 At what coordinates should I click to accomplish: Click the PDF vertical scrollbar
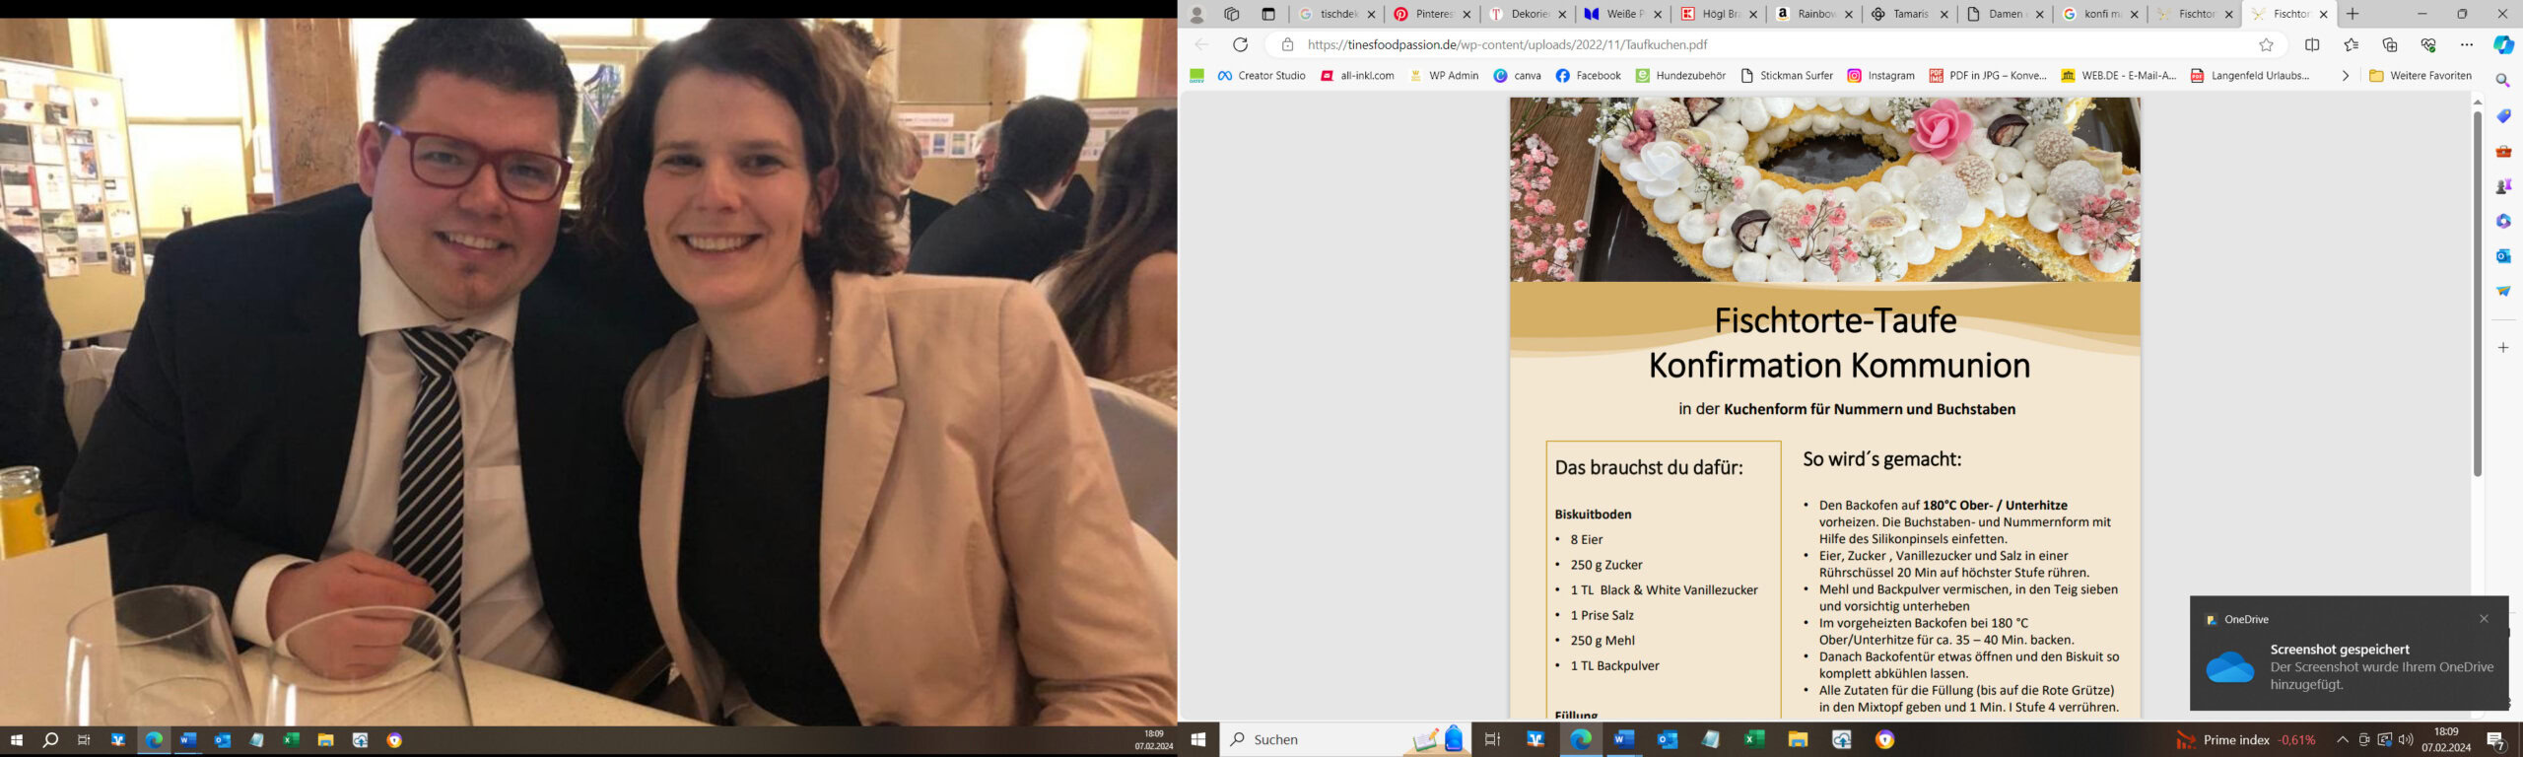tap(2477, 296)
